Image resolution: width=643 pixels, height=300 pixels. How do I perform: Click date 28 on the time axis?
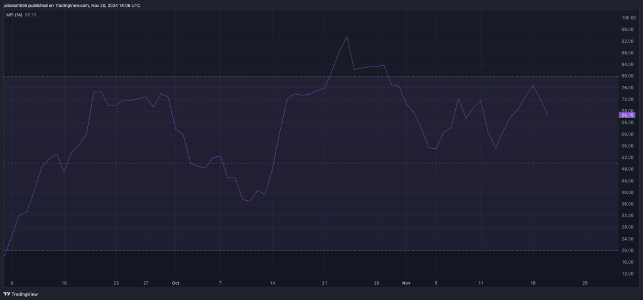(x=377, y=283)
